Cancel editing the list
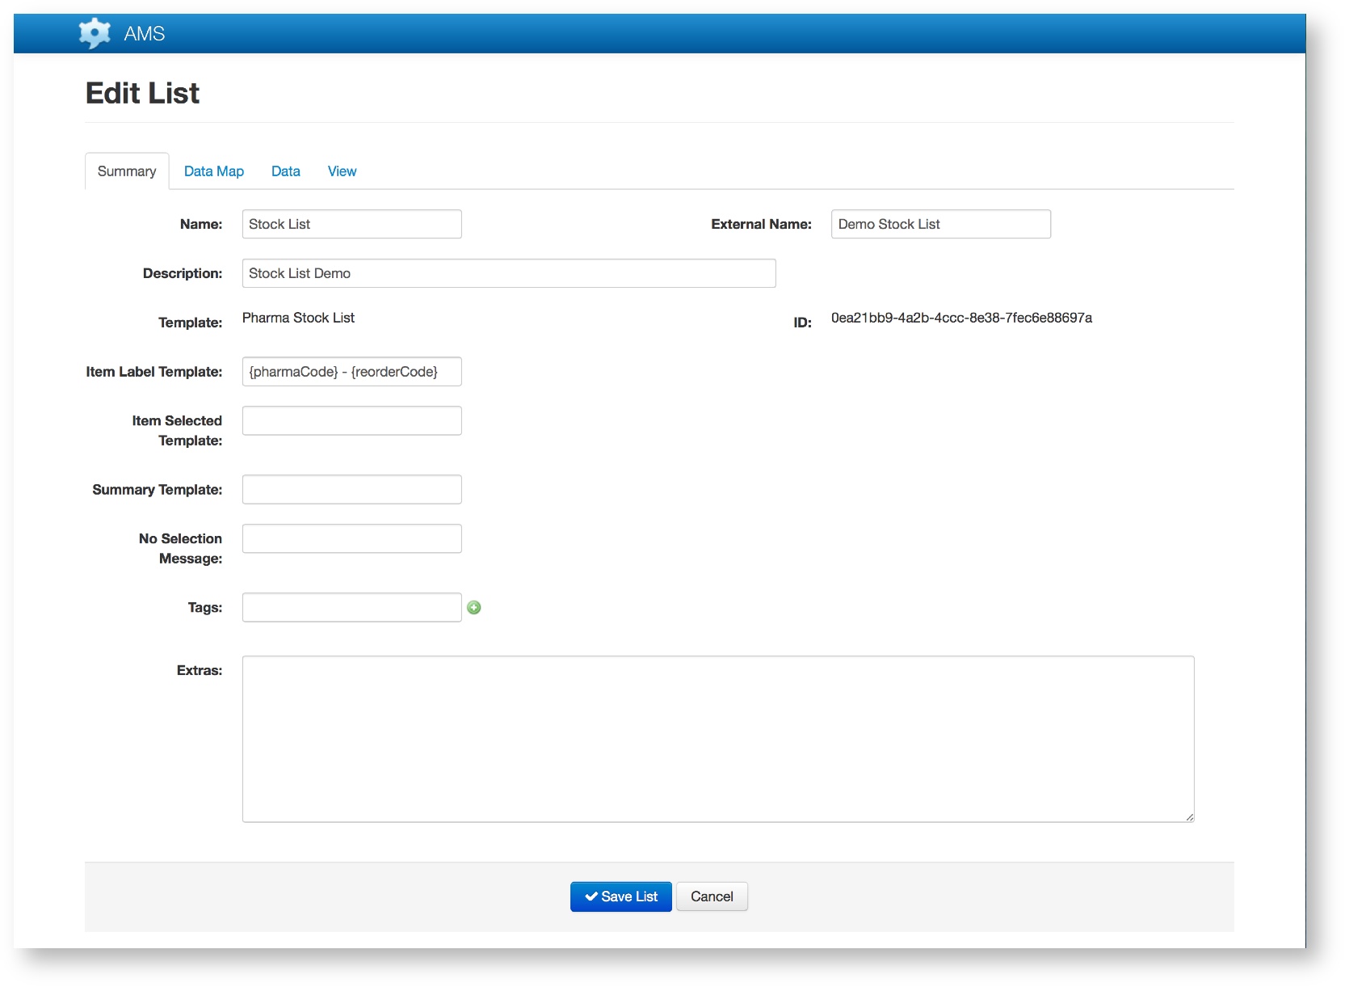Screen dimensions: 1345x987 tap(712, 896)
